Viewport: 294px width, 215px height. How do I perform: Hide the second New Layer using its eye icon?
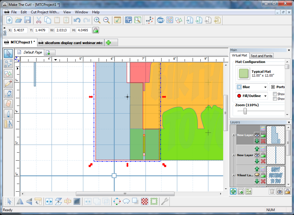click(257, 155)
